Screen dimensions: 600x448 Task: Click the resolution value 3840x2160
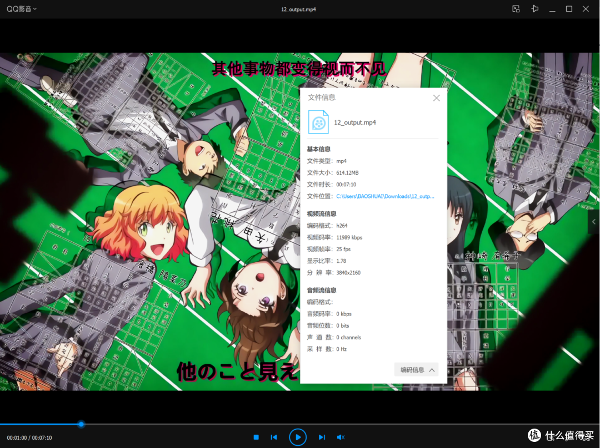click(348, 273)
